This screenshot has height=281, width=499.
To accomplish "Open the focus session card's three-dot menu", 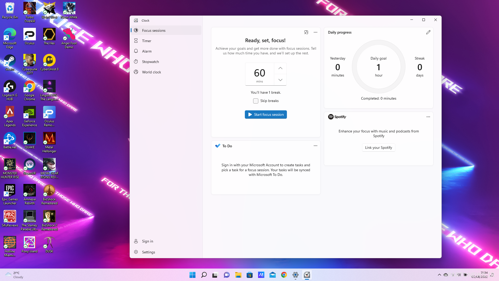I will click(x=315, y=32).
